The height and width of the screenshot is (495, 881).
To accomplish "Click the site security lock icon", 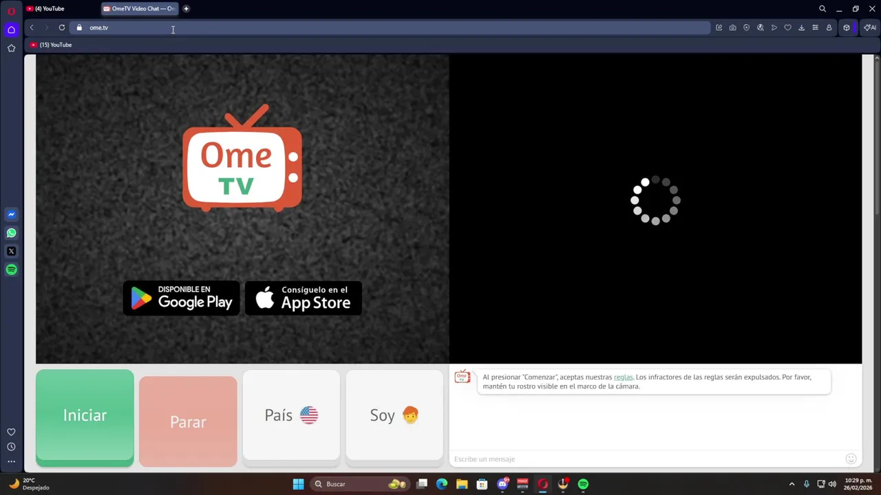I will click(x=79, y=27).
